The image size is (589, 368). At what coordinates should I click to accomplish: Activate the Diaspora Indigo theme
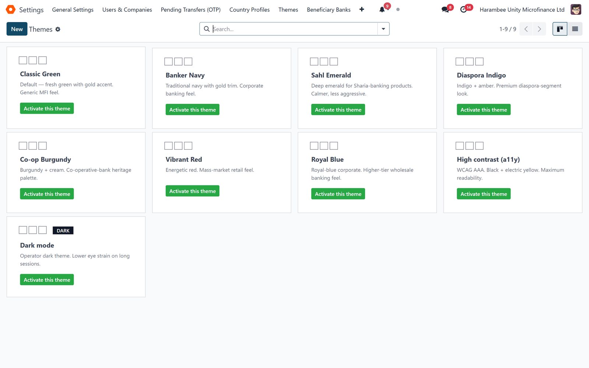484,110
